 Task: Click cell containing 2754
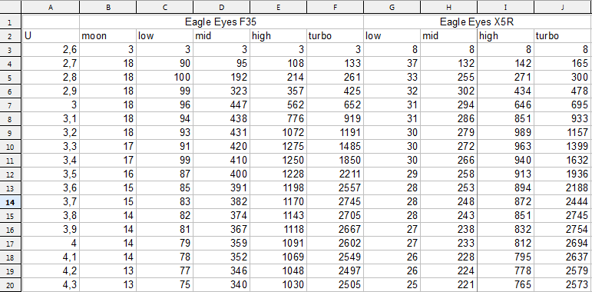click(x=563, y=229)
